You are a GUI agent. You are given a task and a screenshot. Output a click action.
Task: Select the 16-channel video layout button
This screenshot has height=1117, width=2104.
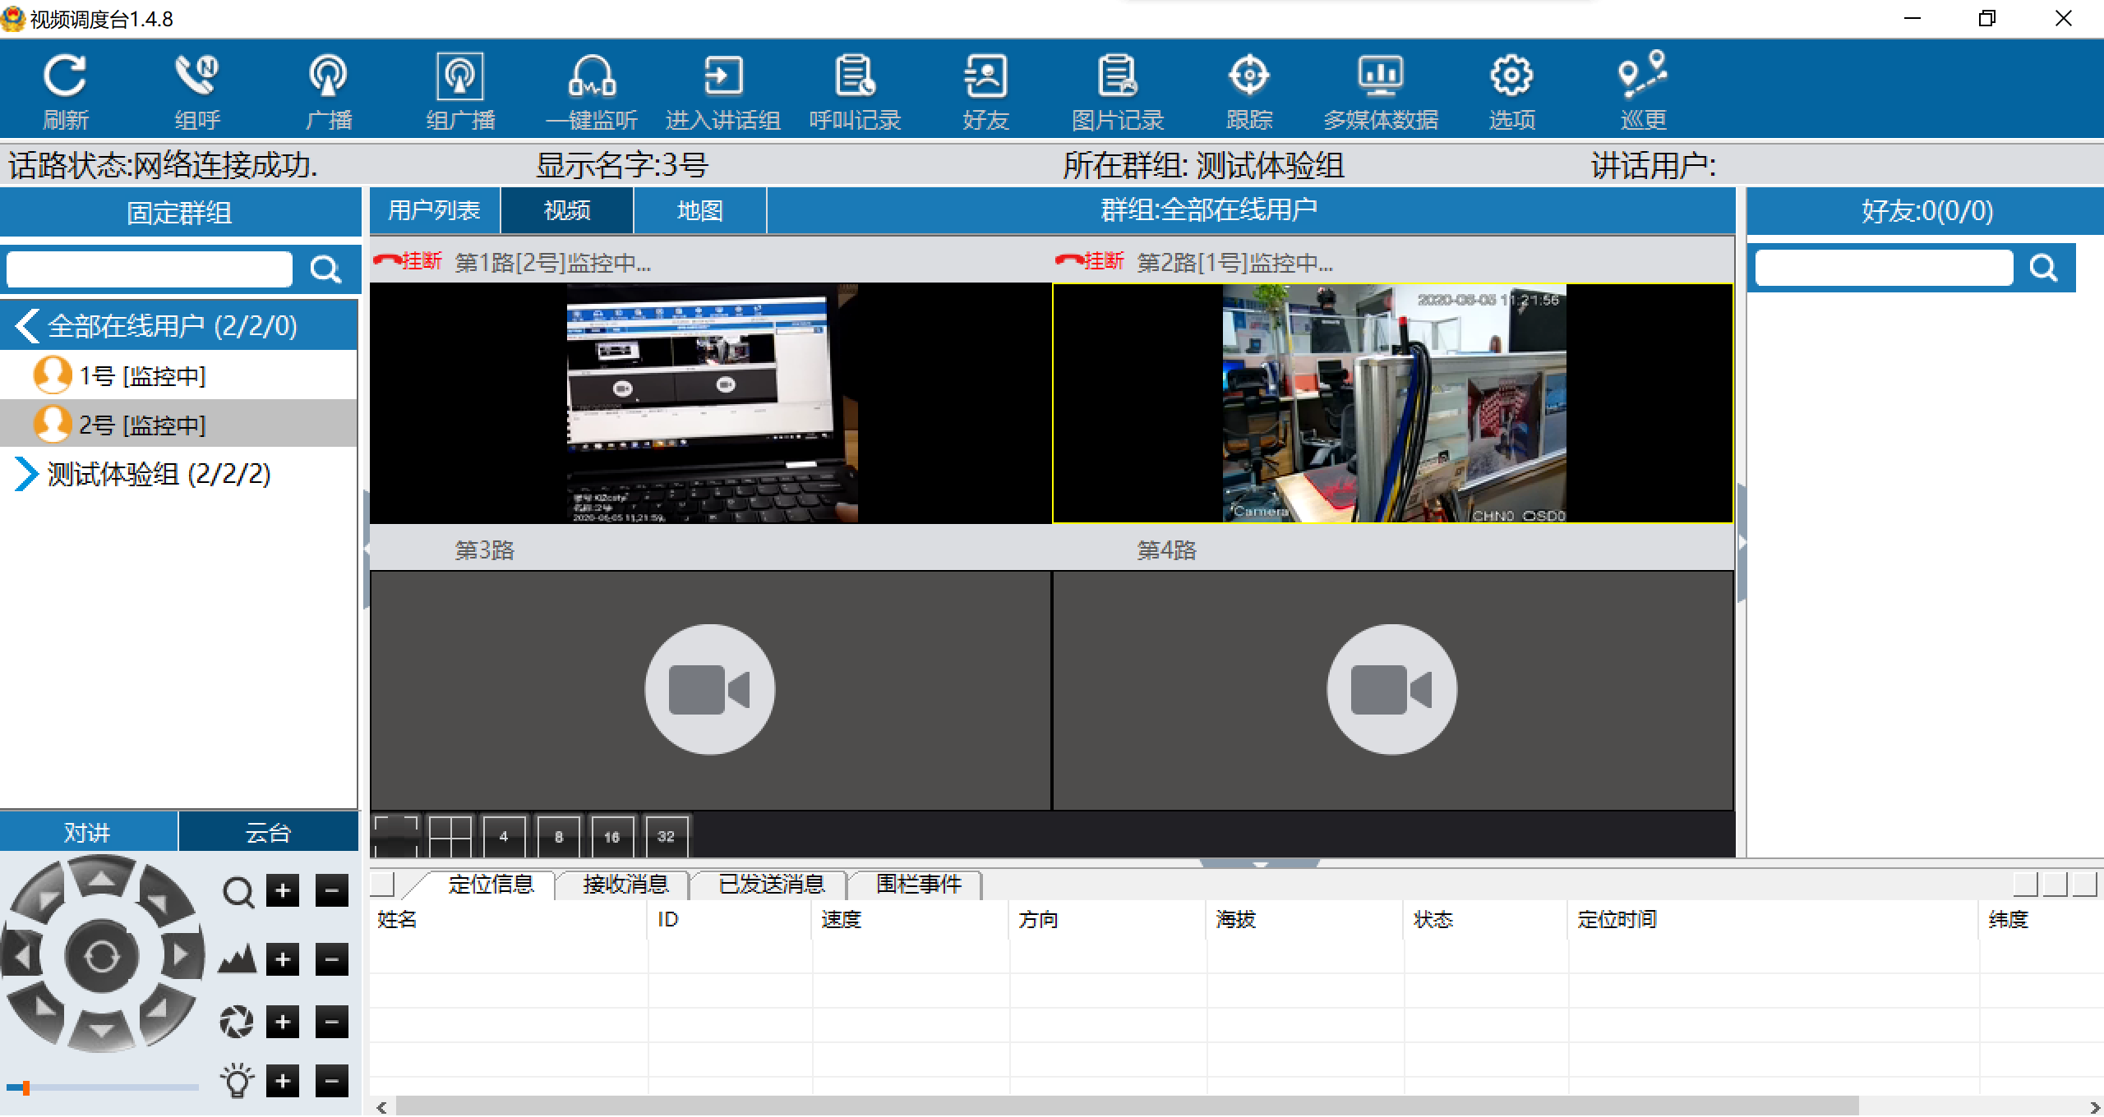[611, 836]
